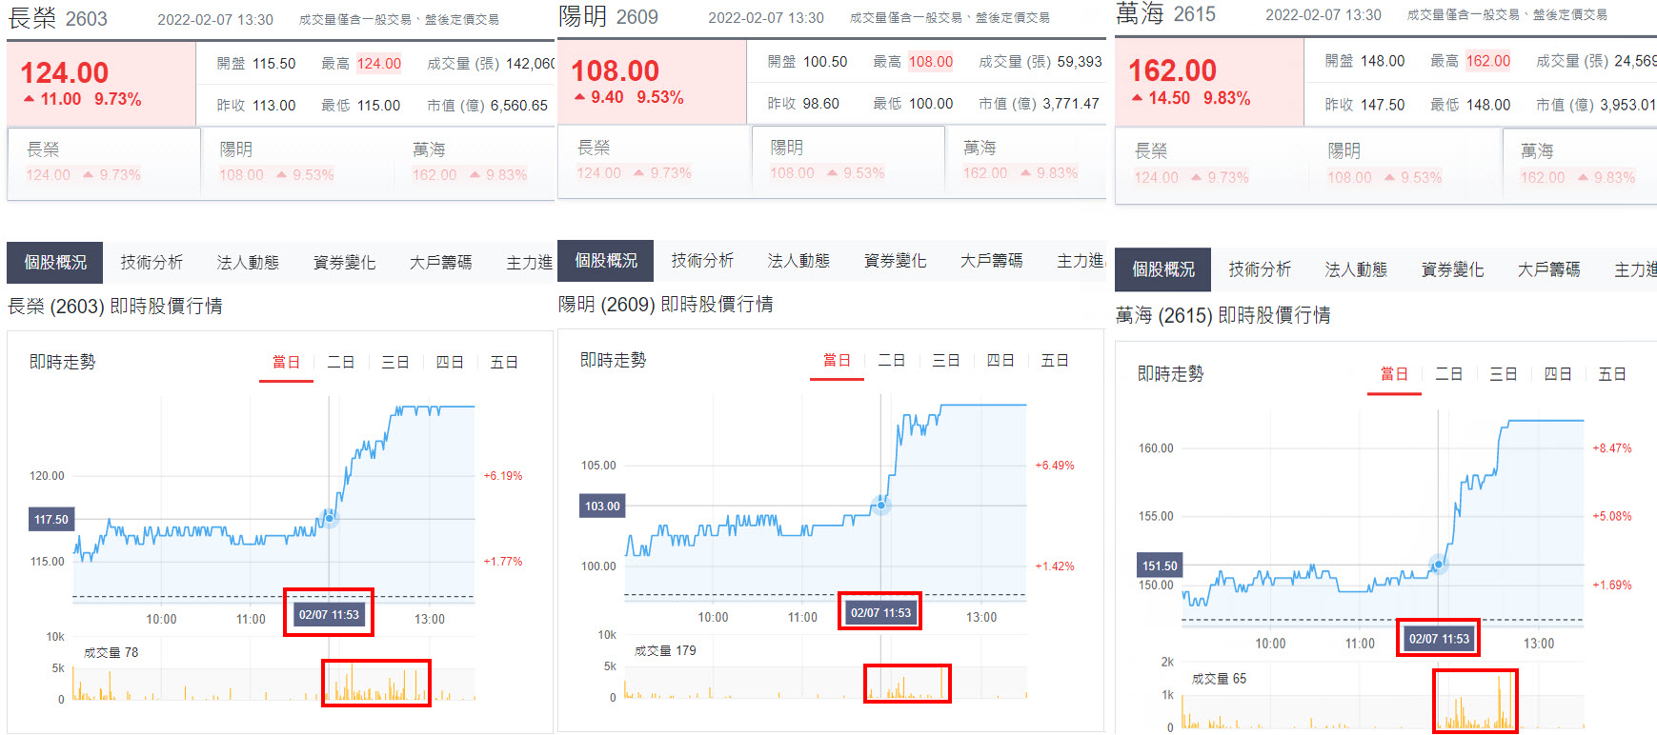
Task: Open 資券變化 tab in the 陽明 2609 panel
Action: pos(895,261)
